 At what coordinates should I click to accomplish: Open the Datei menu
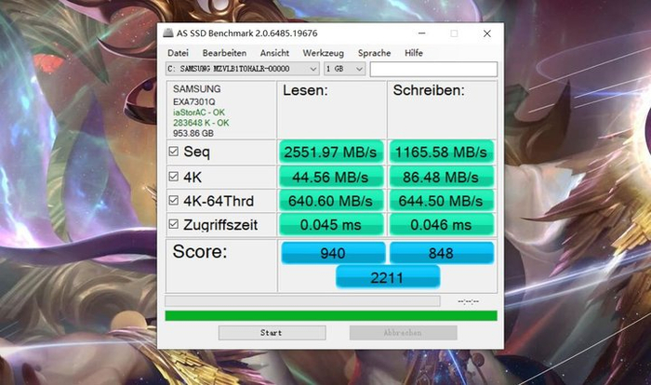coord(178,53)
